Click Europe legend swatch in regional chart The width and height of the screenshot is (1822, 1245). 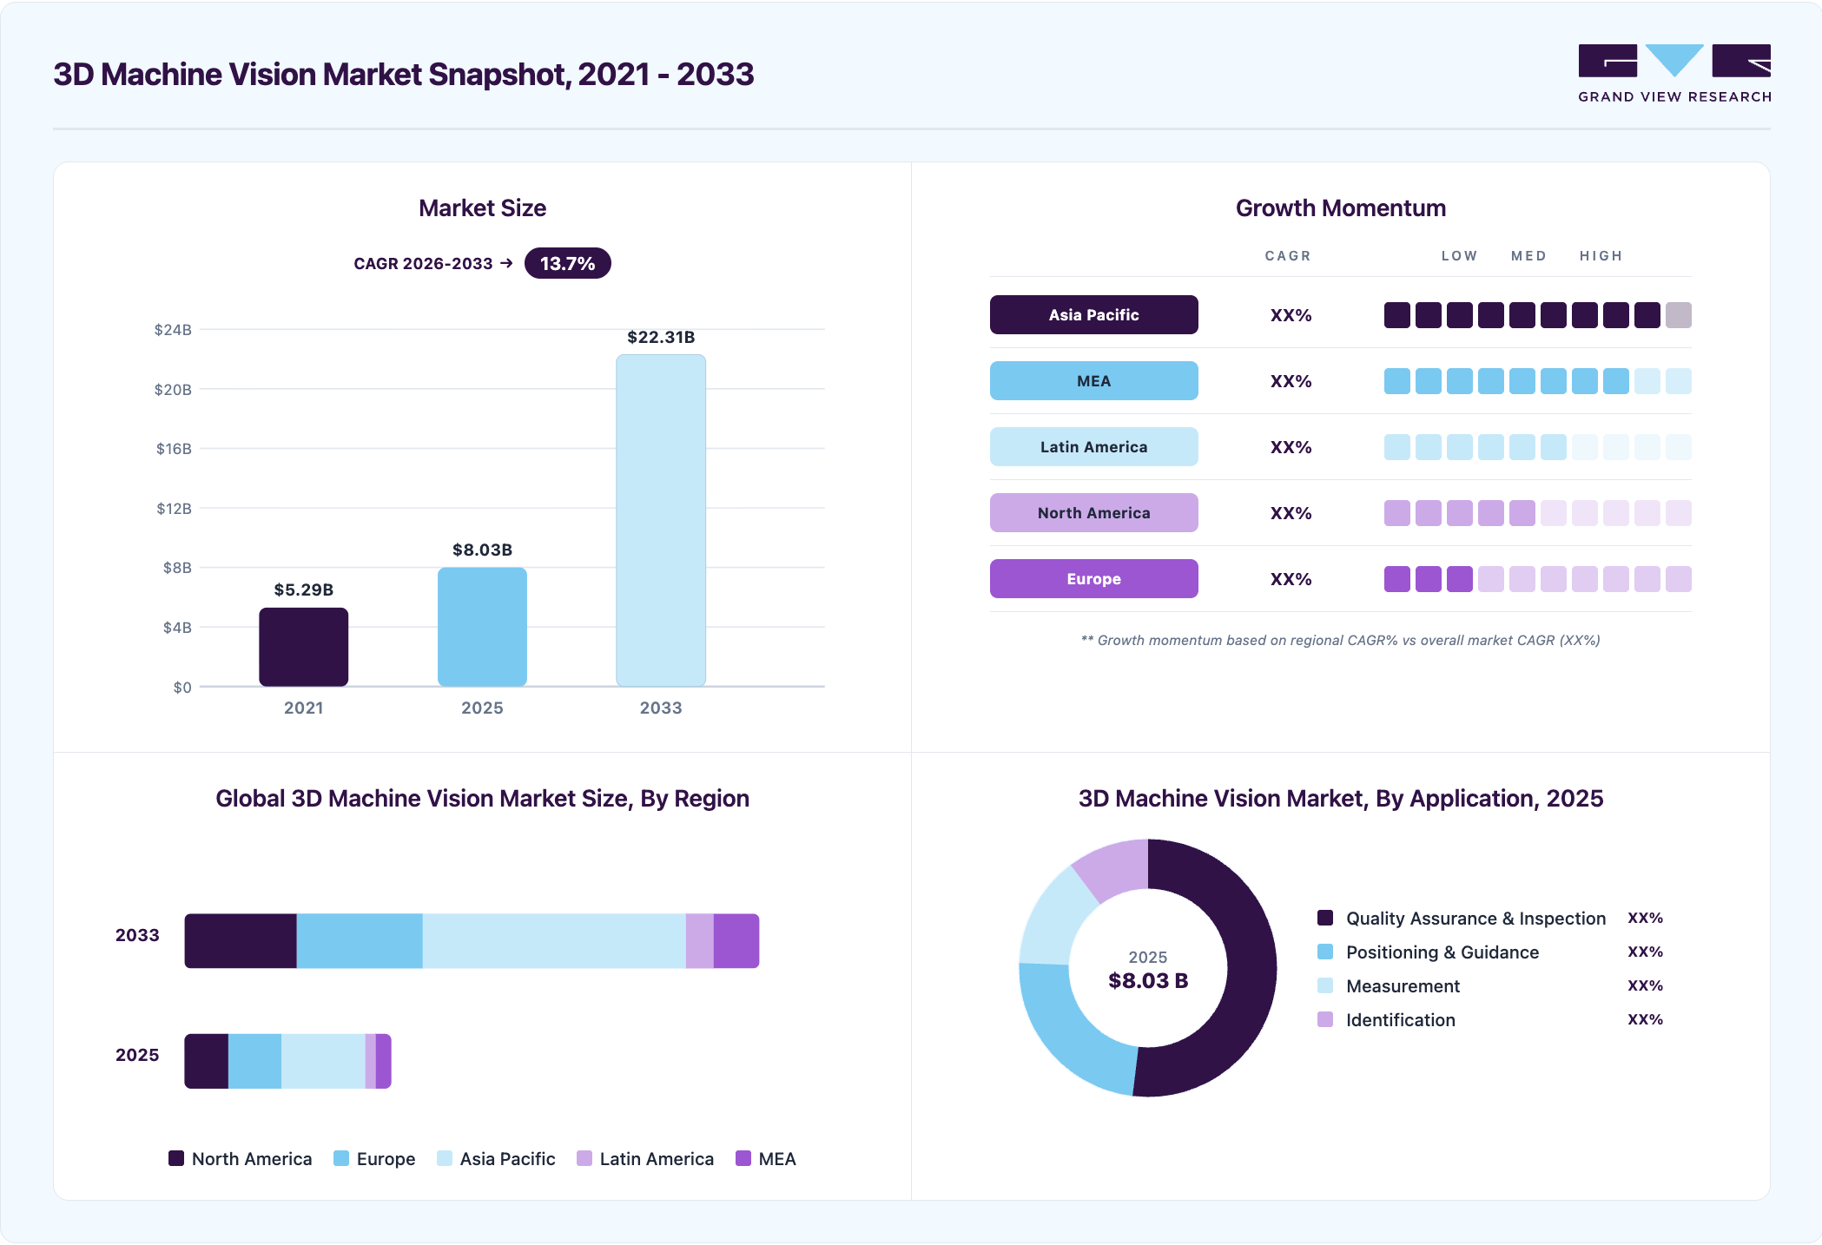pyautogui.click(x=341, y=1158)
